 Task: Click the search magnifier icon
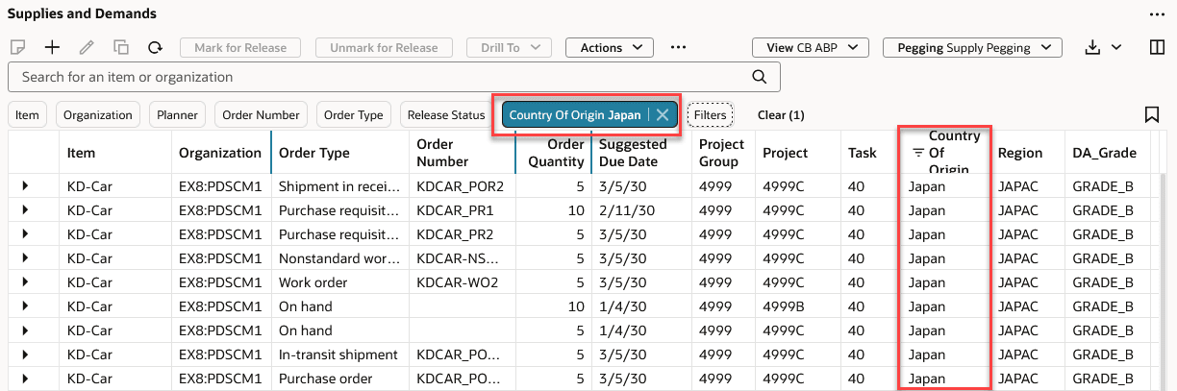point(759,77)
